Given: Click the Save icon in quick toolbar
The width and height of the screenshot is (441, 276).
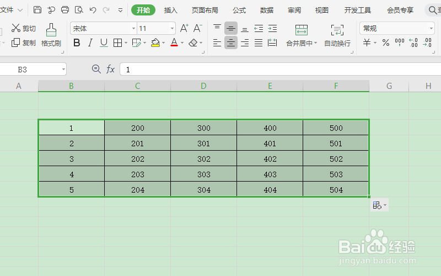Looking at the screenshot, I should (x=37, y=10).
